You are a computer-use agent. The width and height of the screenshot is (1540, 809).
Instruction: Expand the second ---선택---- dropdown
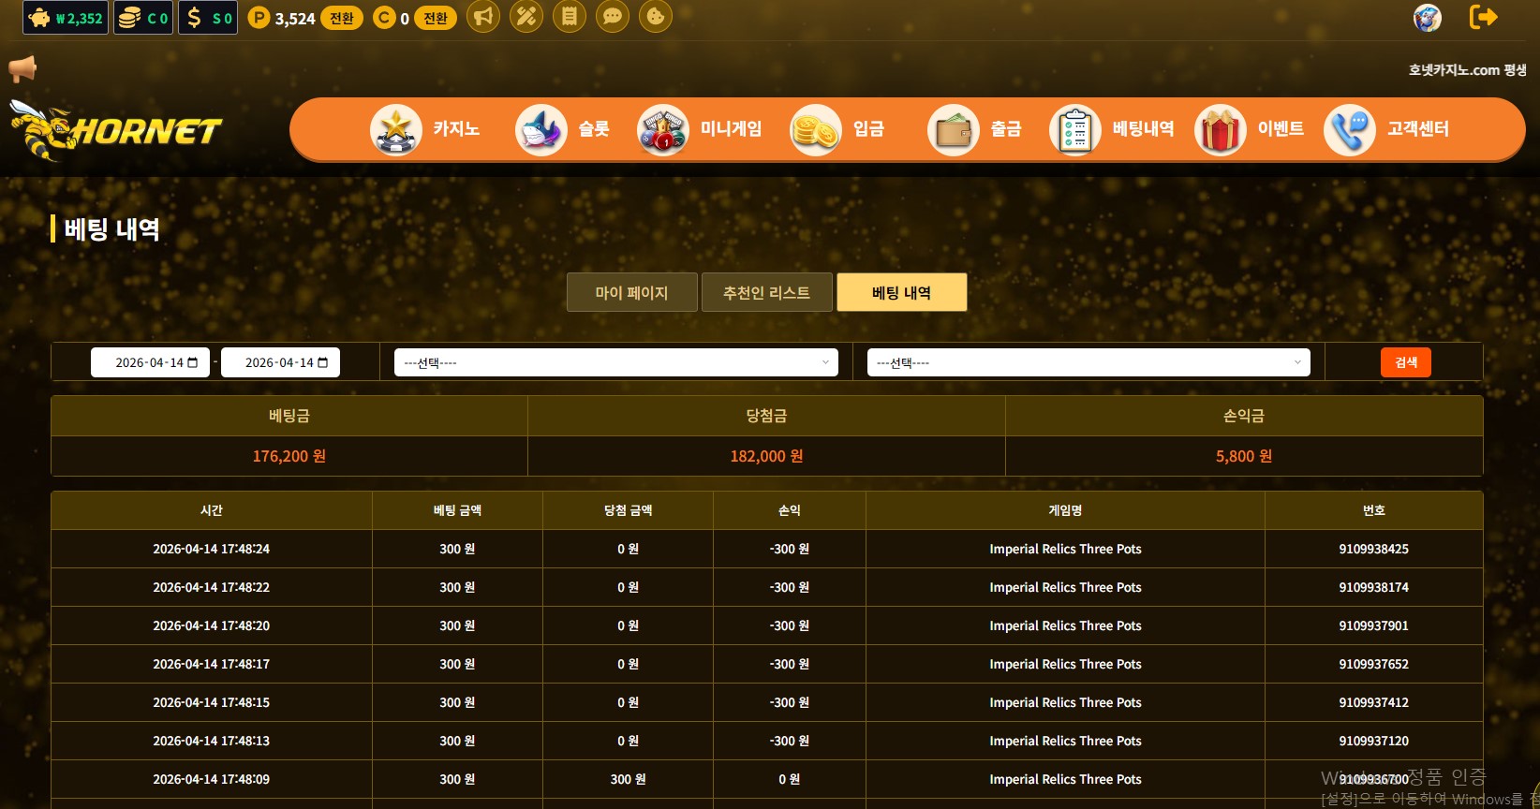click(x=1088, y=362)
